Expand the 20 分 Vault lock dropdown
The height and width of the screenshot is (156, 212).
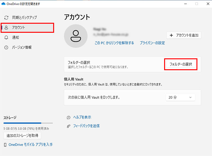(180, 97)
